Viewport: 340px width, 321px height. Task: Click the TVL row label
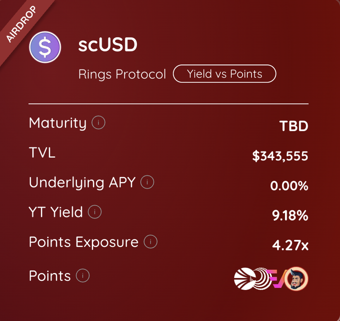(x=42, y=152)
